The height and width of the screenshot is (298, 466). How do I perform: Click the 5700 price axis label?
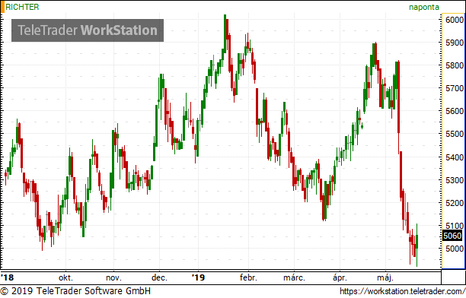click(455, 88)
